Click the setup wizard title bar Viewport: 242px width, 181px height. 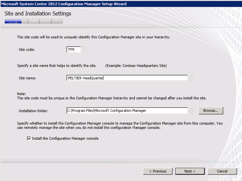[x=121, y=4]
